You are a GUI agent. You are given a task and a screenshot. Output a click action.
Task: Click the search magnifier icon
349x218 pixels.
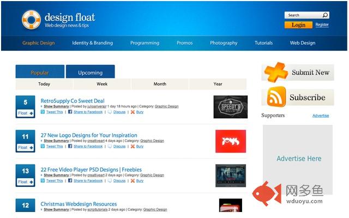(x=325, y=15)
